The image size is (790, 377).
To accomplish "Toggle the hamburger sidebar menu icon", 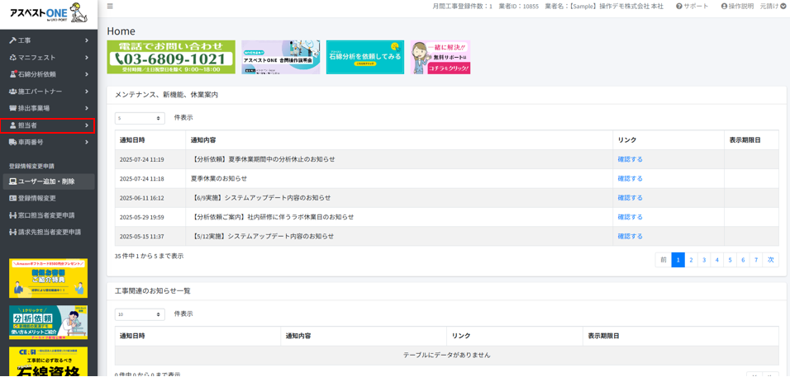I will tap(110, 7).
